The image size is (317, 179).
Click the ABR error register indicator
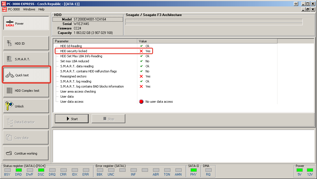coord(156,170)
